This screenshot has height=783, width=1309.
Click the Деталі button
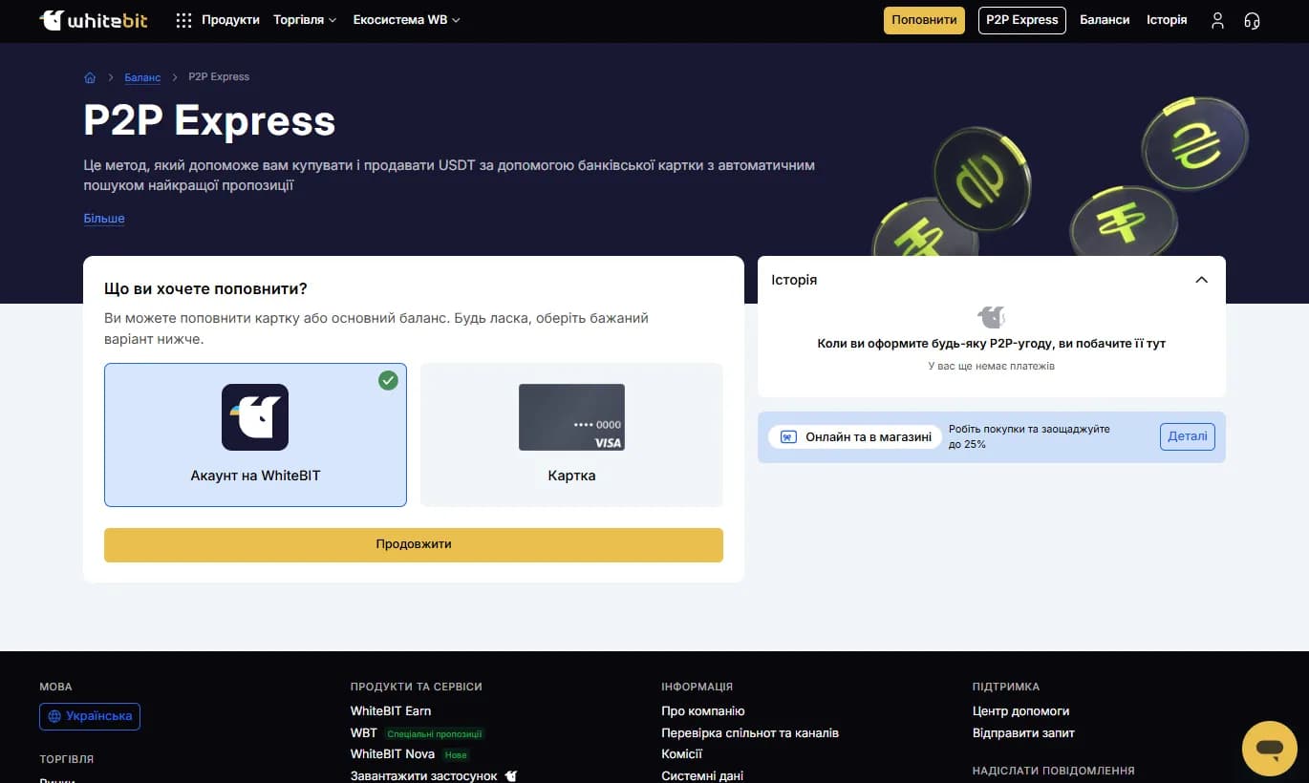pyautogui.click(x=1188, y=437)
